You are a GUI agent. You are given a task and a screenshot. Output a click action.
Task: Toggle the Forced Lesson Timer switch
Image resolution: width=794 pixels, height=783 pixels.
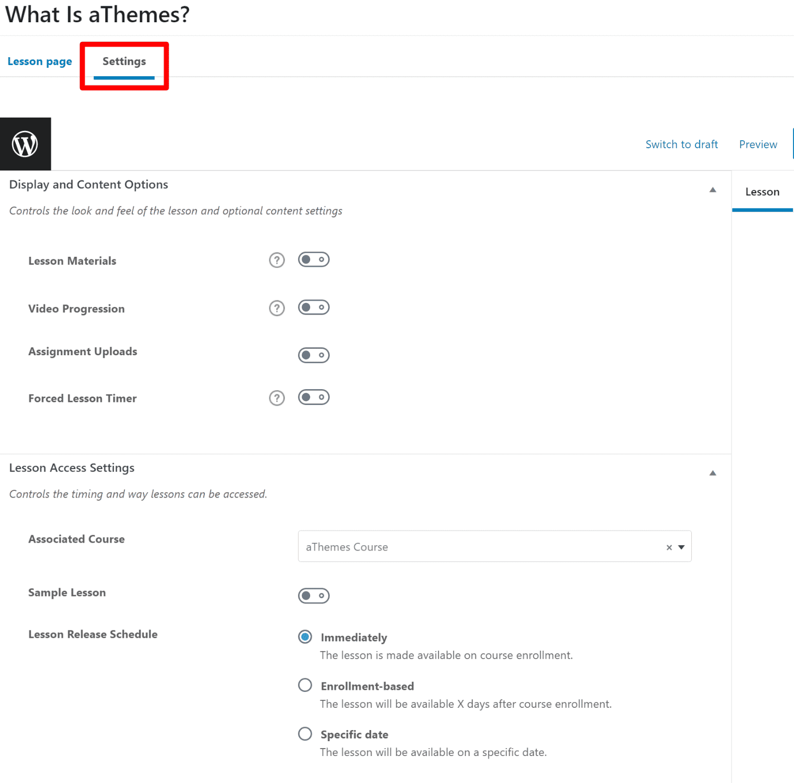tap(314, 397)
